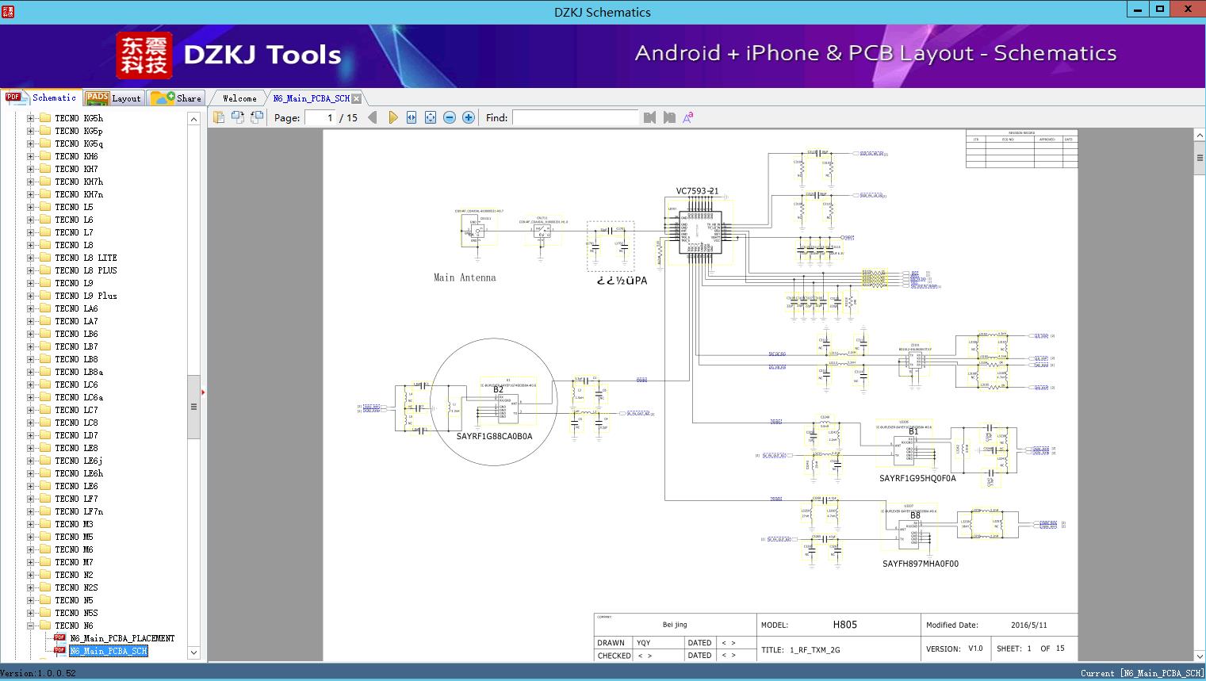Click the tree panel vertical scrollbar thumb
The height and width of the screenshot is (681, 1206).
(x=193, y=407)
